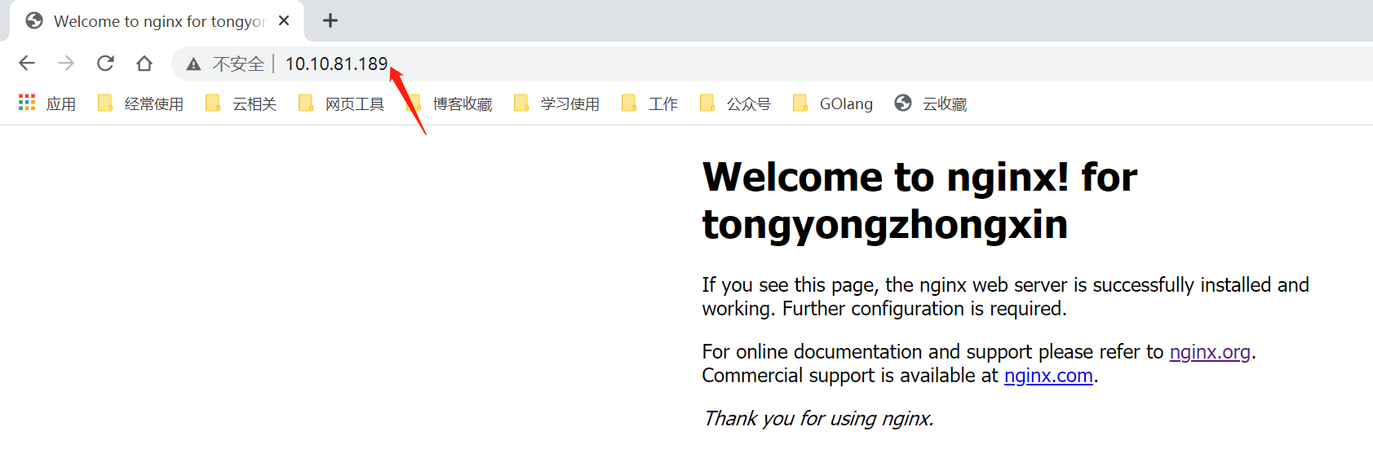Image resolution: width=1373 pixels, height=449 pixels.
Task: Close the Welcome to nginx tab
Action: point(284,20)
